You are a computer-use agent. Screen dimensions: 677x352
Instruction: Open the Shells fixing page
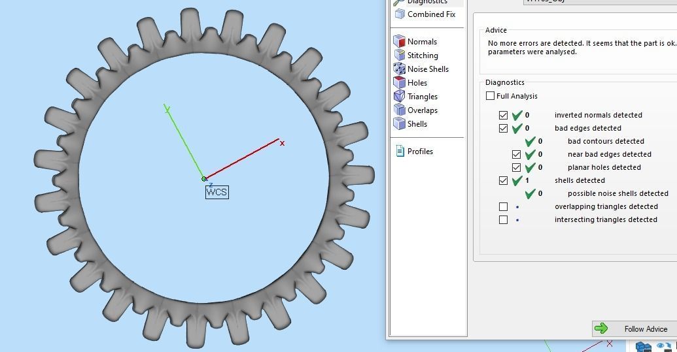[x=411, y=123]
